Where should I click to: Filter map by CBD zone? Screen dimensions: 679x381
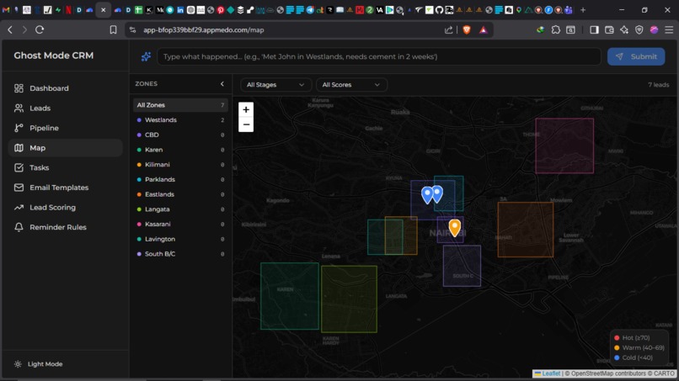click(x=180, y=135)
